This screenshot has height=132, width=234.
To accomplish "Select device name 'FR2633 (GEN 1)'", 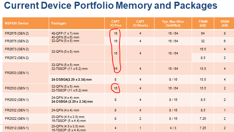I will tap(17, 73).
